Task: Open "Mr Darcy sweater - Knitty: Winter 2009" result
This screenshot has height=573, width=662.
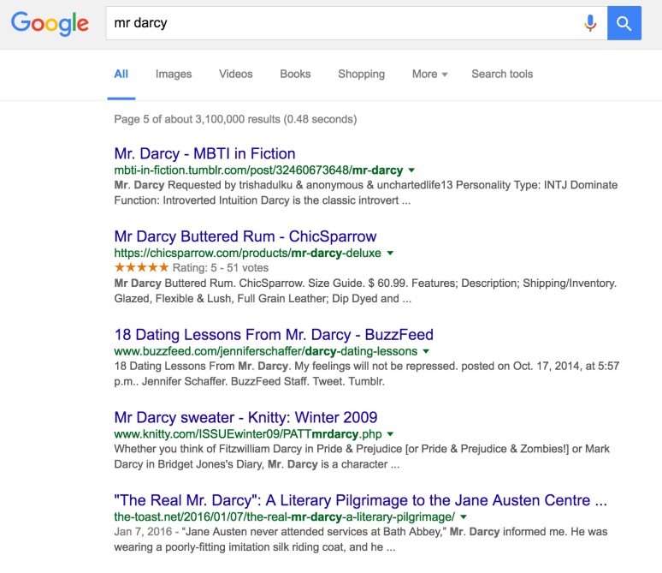Action: 245,417
